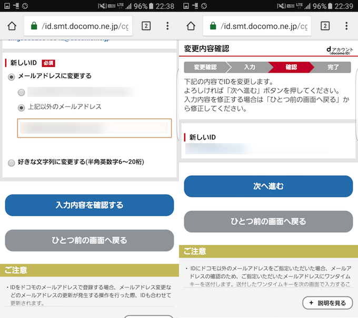Tap the URL text in right address bar
This screenshot has height=318, width=358.
click(263, 26)
